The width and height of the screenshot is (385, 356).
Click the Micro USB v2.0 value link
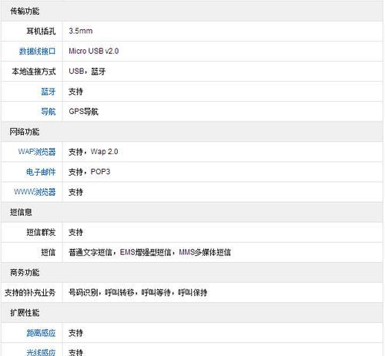click(x=94, y=51)
